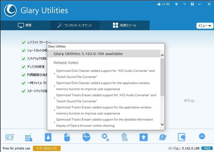Viewport: 214px width, 152px height.
Task: Toggle the 一時ファイル クリーナー checkbox
Action: (24, 83)
